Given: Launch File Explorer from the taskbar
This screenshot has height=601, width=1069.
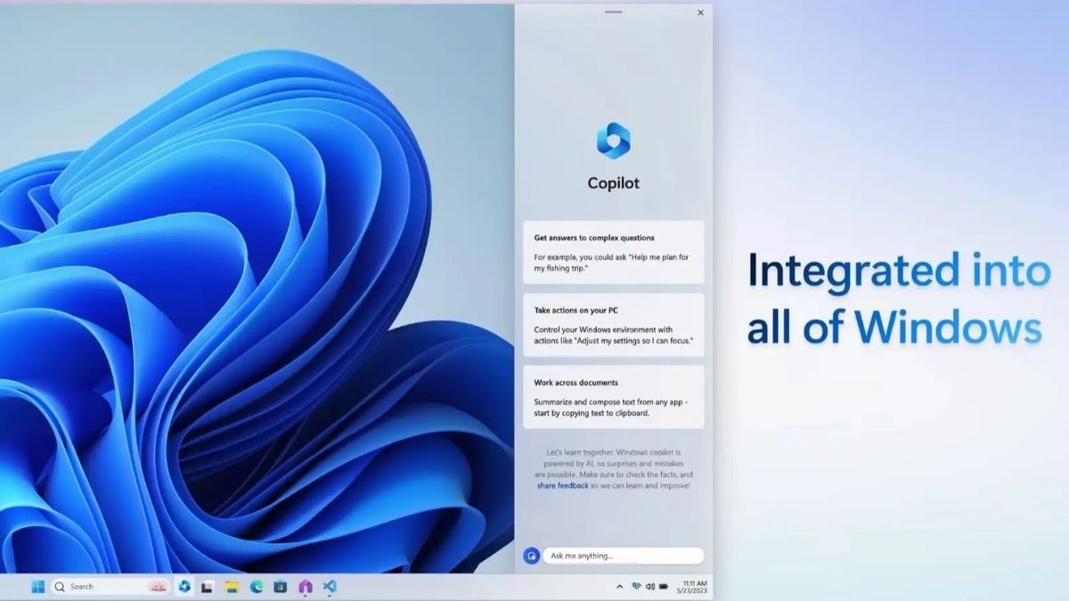Looking at the screenshot, I should (232, 587).
